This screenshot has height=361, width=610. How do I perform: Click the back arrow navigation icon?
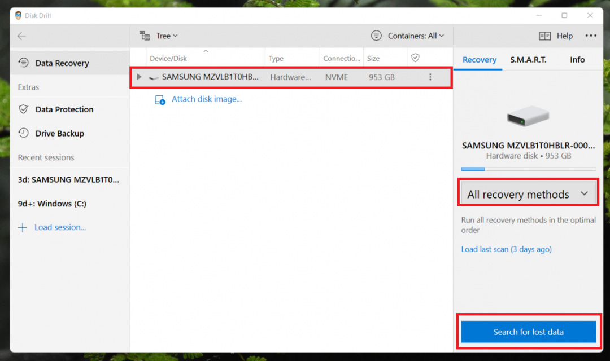click(x=21, y=36)
